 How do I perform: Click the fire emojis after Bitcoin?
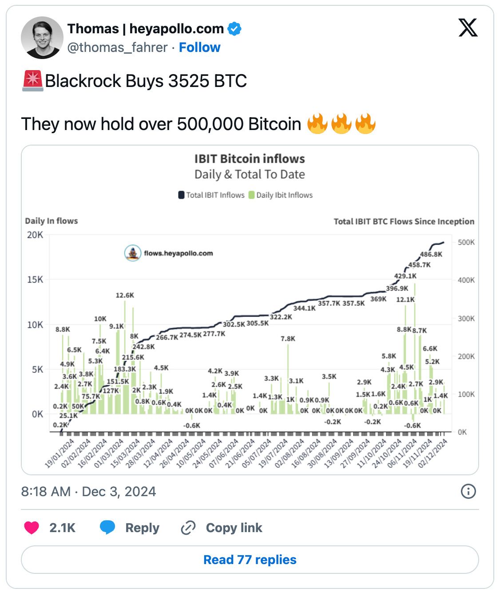pos(341,124)
